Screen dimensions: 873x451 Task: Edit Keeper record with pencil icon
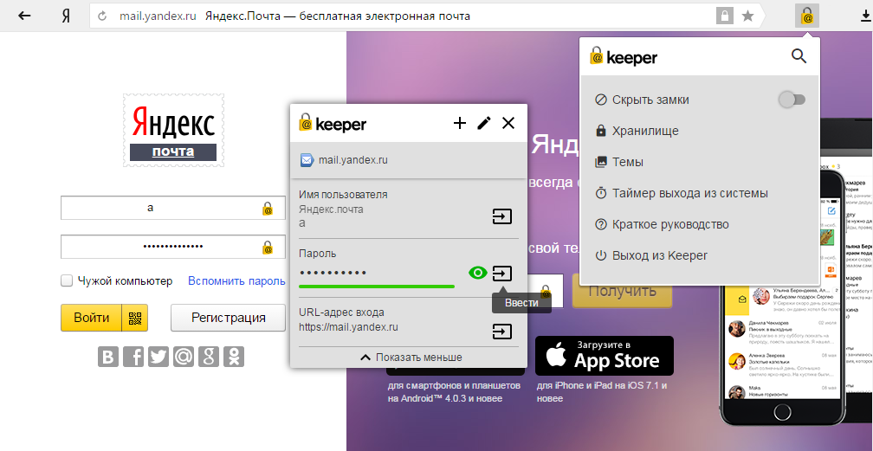pyautogui.click(x=484, y=123)
